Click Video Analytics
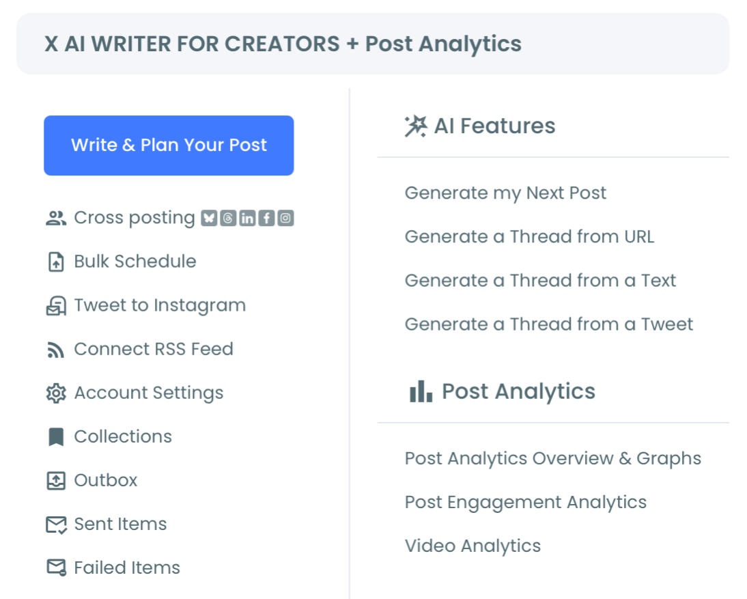The height and width of the screenshot is (599, 747). click(x=473, y=546)
